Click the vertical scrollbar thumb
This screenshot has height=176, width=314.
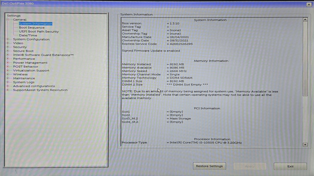[305, 59]
